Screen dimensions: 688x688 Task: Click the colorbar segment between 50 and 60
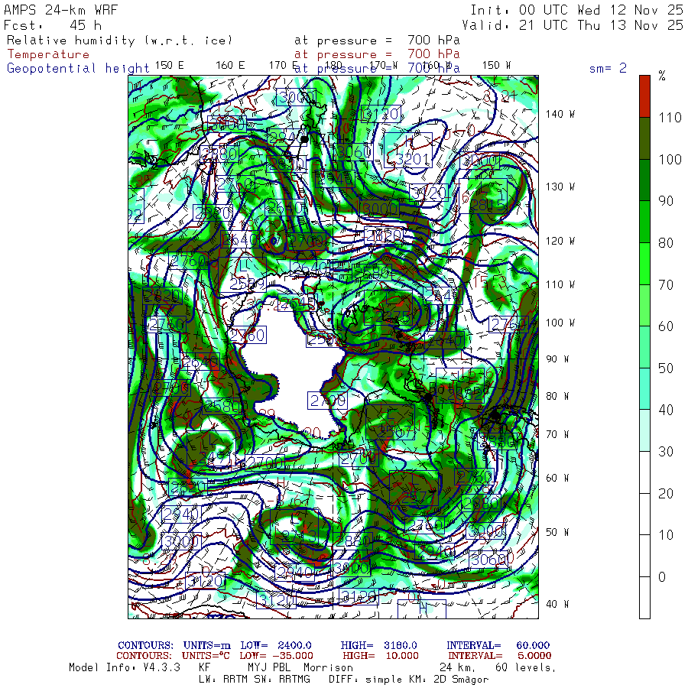(644, 346)
